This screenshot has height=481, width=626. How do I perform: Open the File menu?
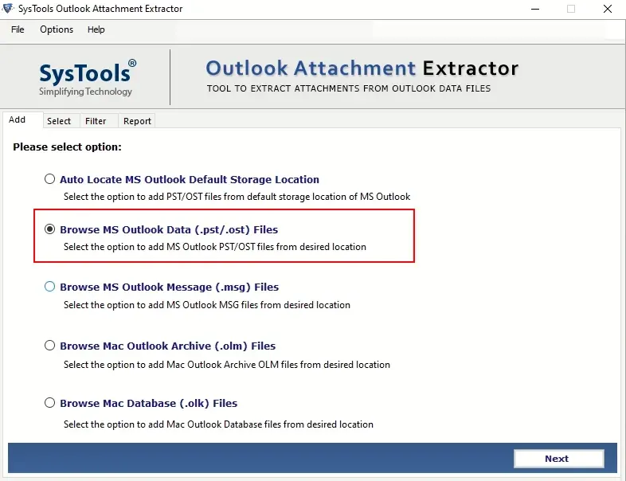[x=18, y=29]
